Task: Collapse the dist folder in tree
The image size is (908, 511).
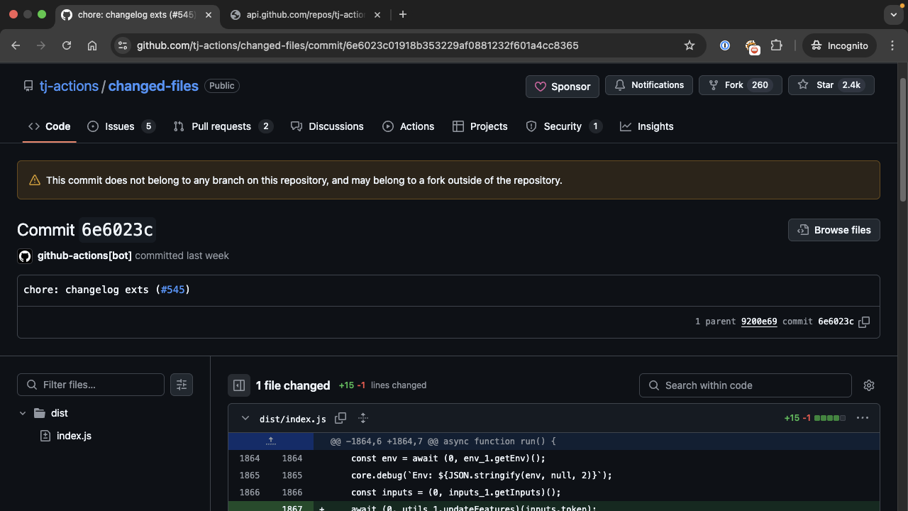Action: point(23,413)
